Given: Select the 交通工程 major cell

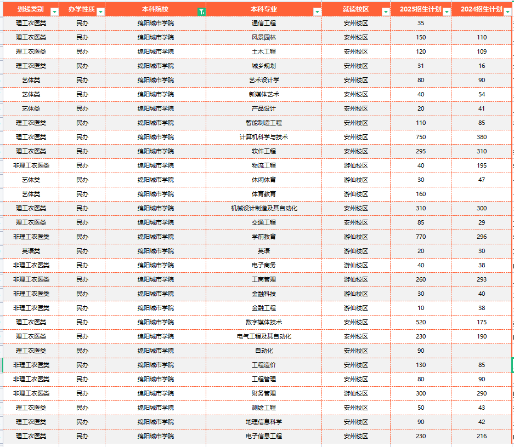Looking at the screenshot, I should point(264,222).
